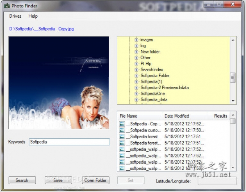Viewport: 246px width, 192px height.
Task: Sort by Results column header
Action: point(219,116)
